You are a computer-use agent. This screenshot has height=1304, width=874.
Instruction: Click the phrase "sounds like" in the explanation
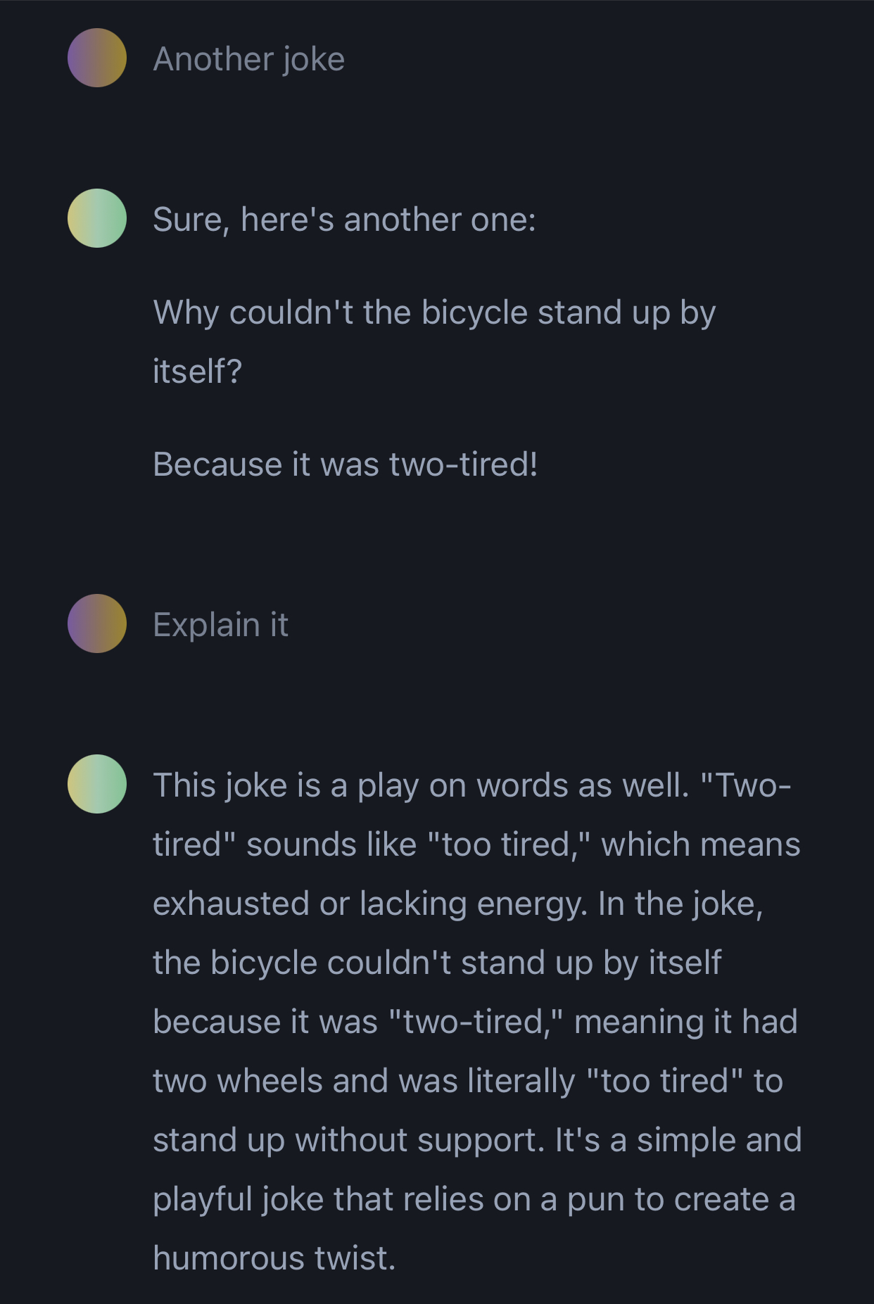click(331, 844)
